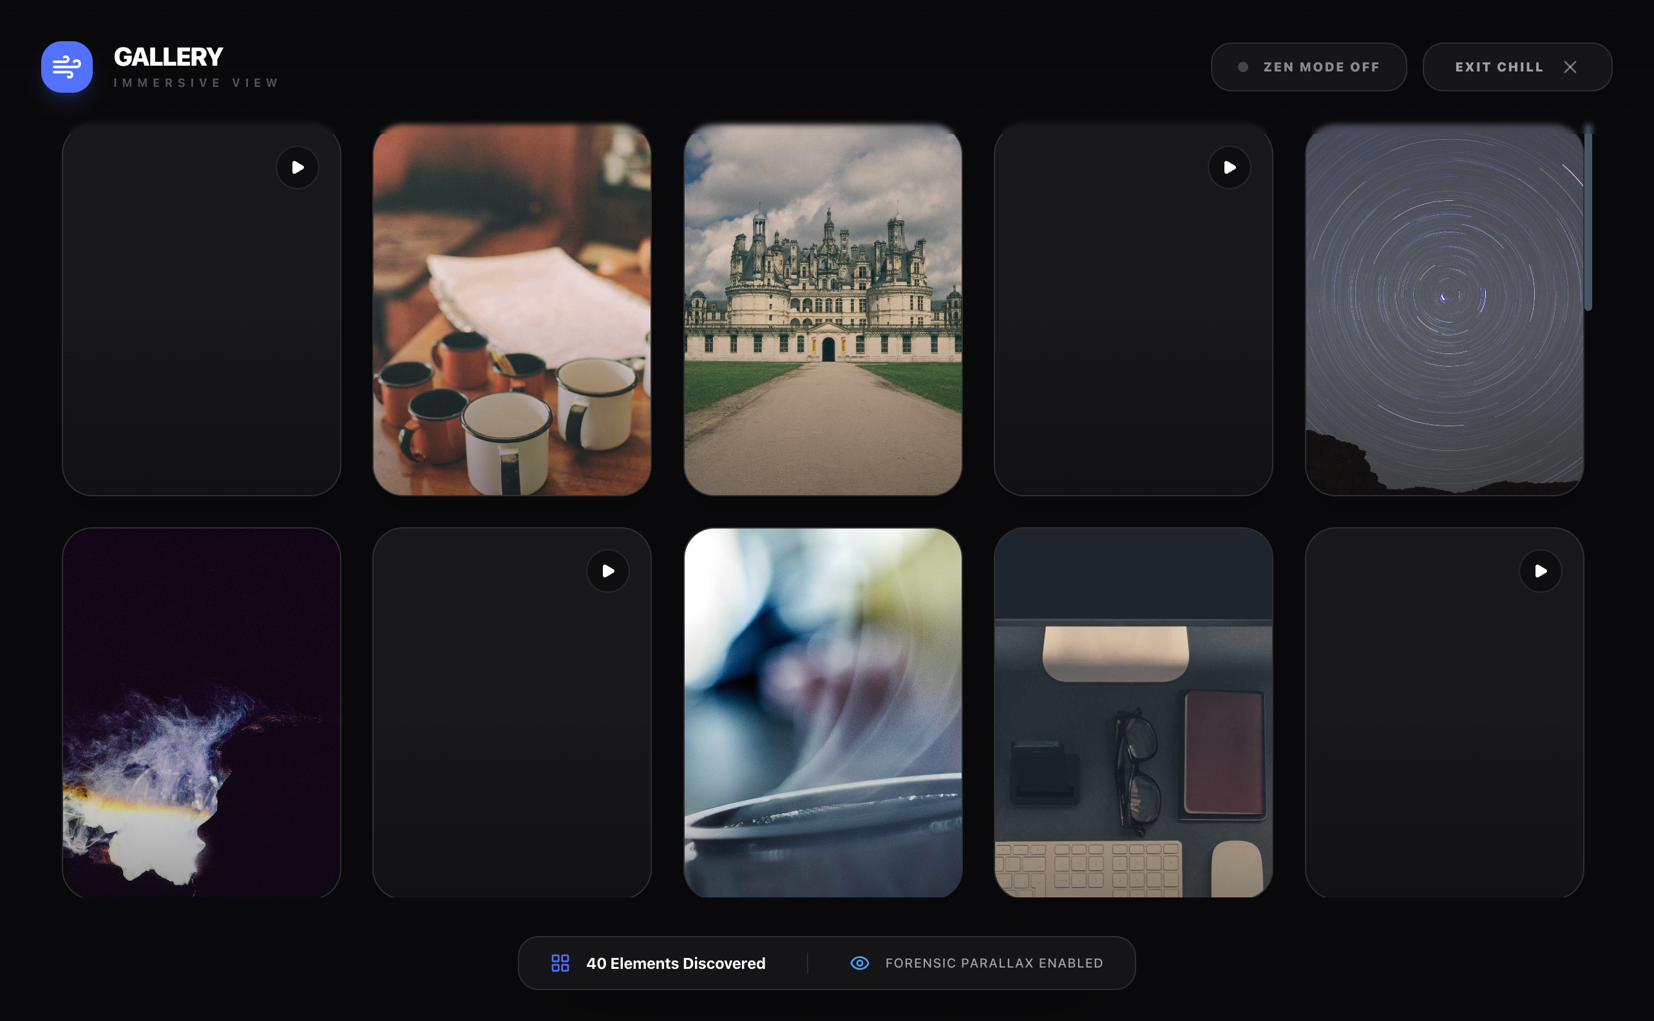Open the desk flat-lay with glasses photo
Viewport: 1654px width, 1021px height.
1133,713
